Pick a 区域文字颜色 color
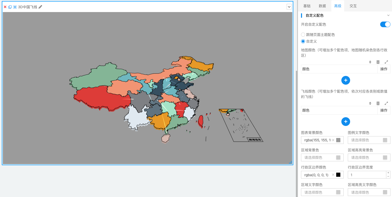Image resolution: width=392 pixels, height=197 pixels. coord(322,192)
